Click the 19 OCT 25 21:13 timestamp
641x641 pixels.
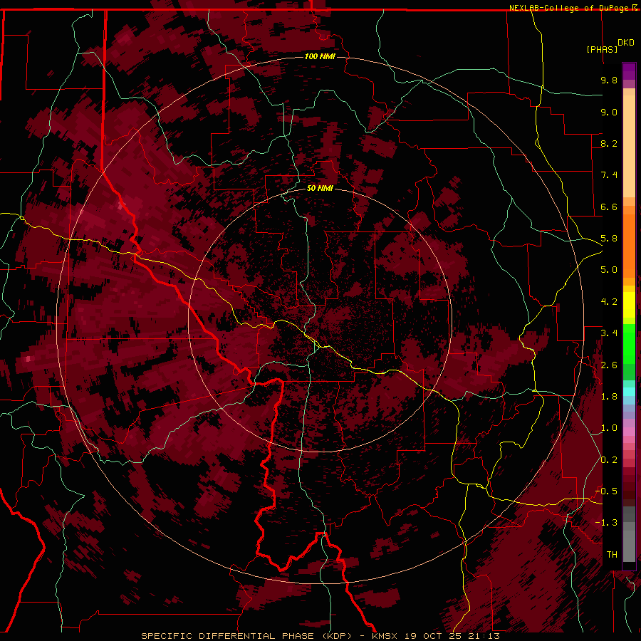point(452,636)
